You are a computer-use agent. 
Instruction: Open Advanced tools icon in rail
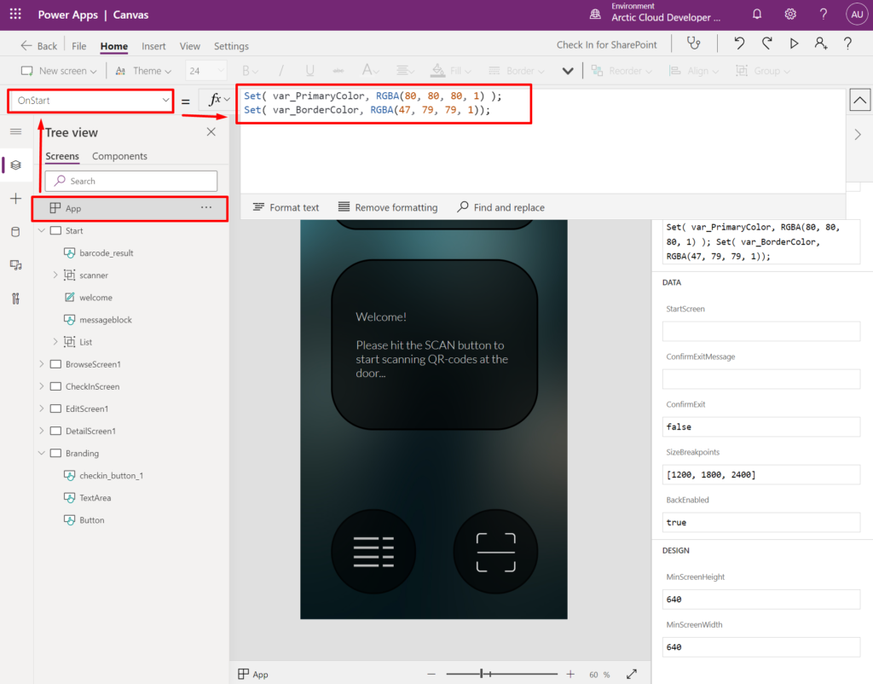15,299
